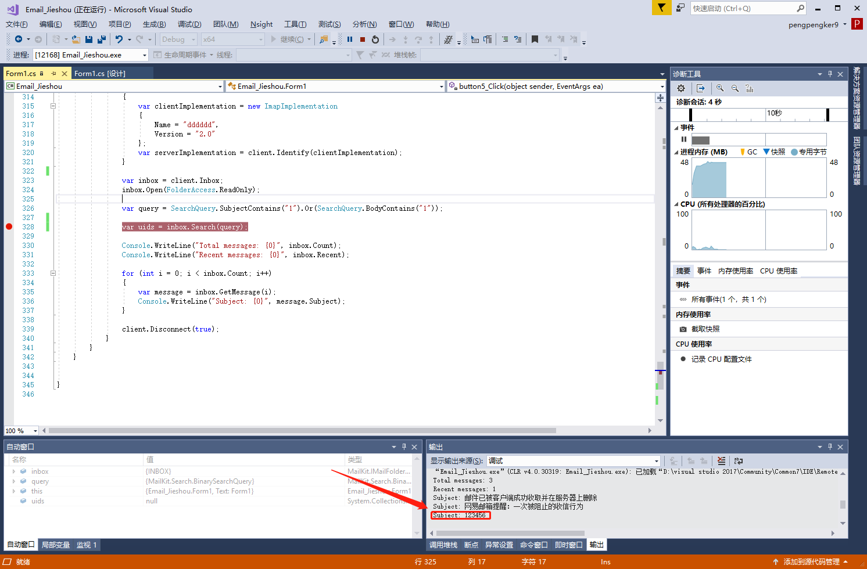Collapse the CPU percentage section
Viewport: 867px width, 569px height.
click(676, 204)
